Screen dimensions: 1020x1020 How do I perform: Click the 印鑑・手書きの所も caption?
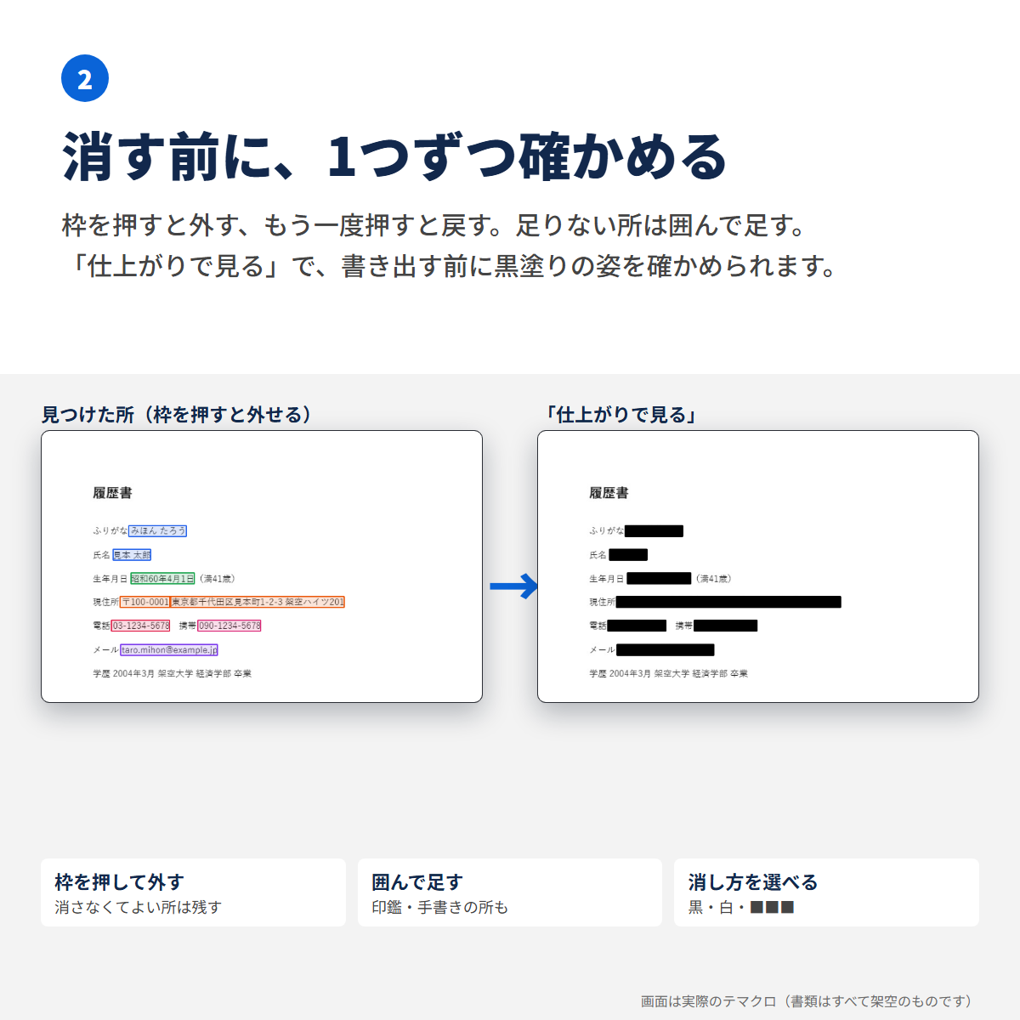(439, 908)
